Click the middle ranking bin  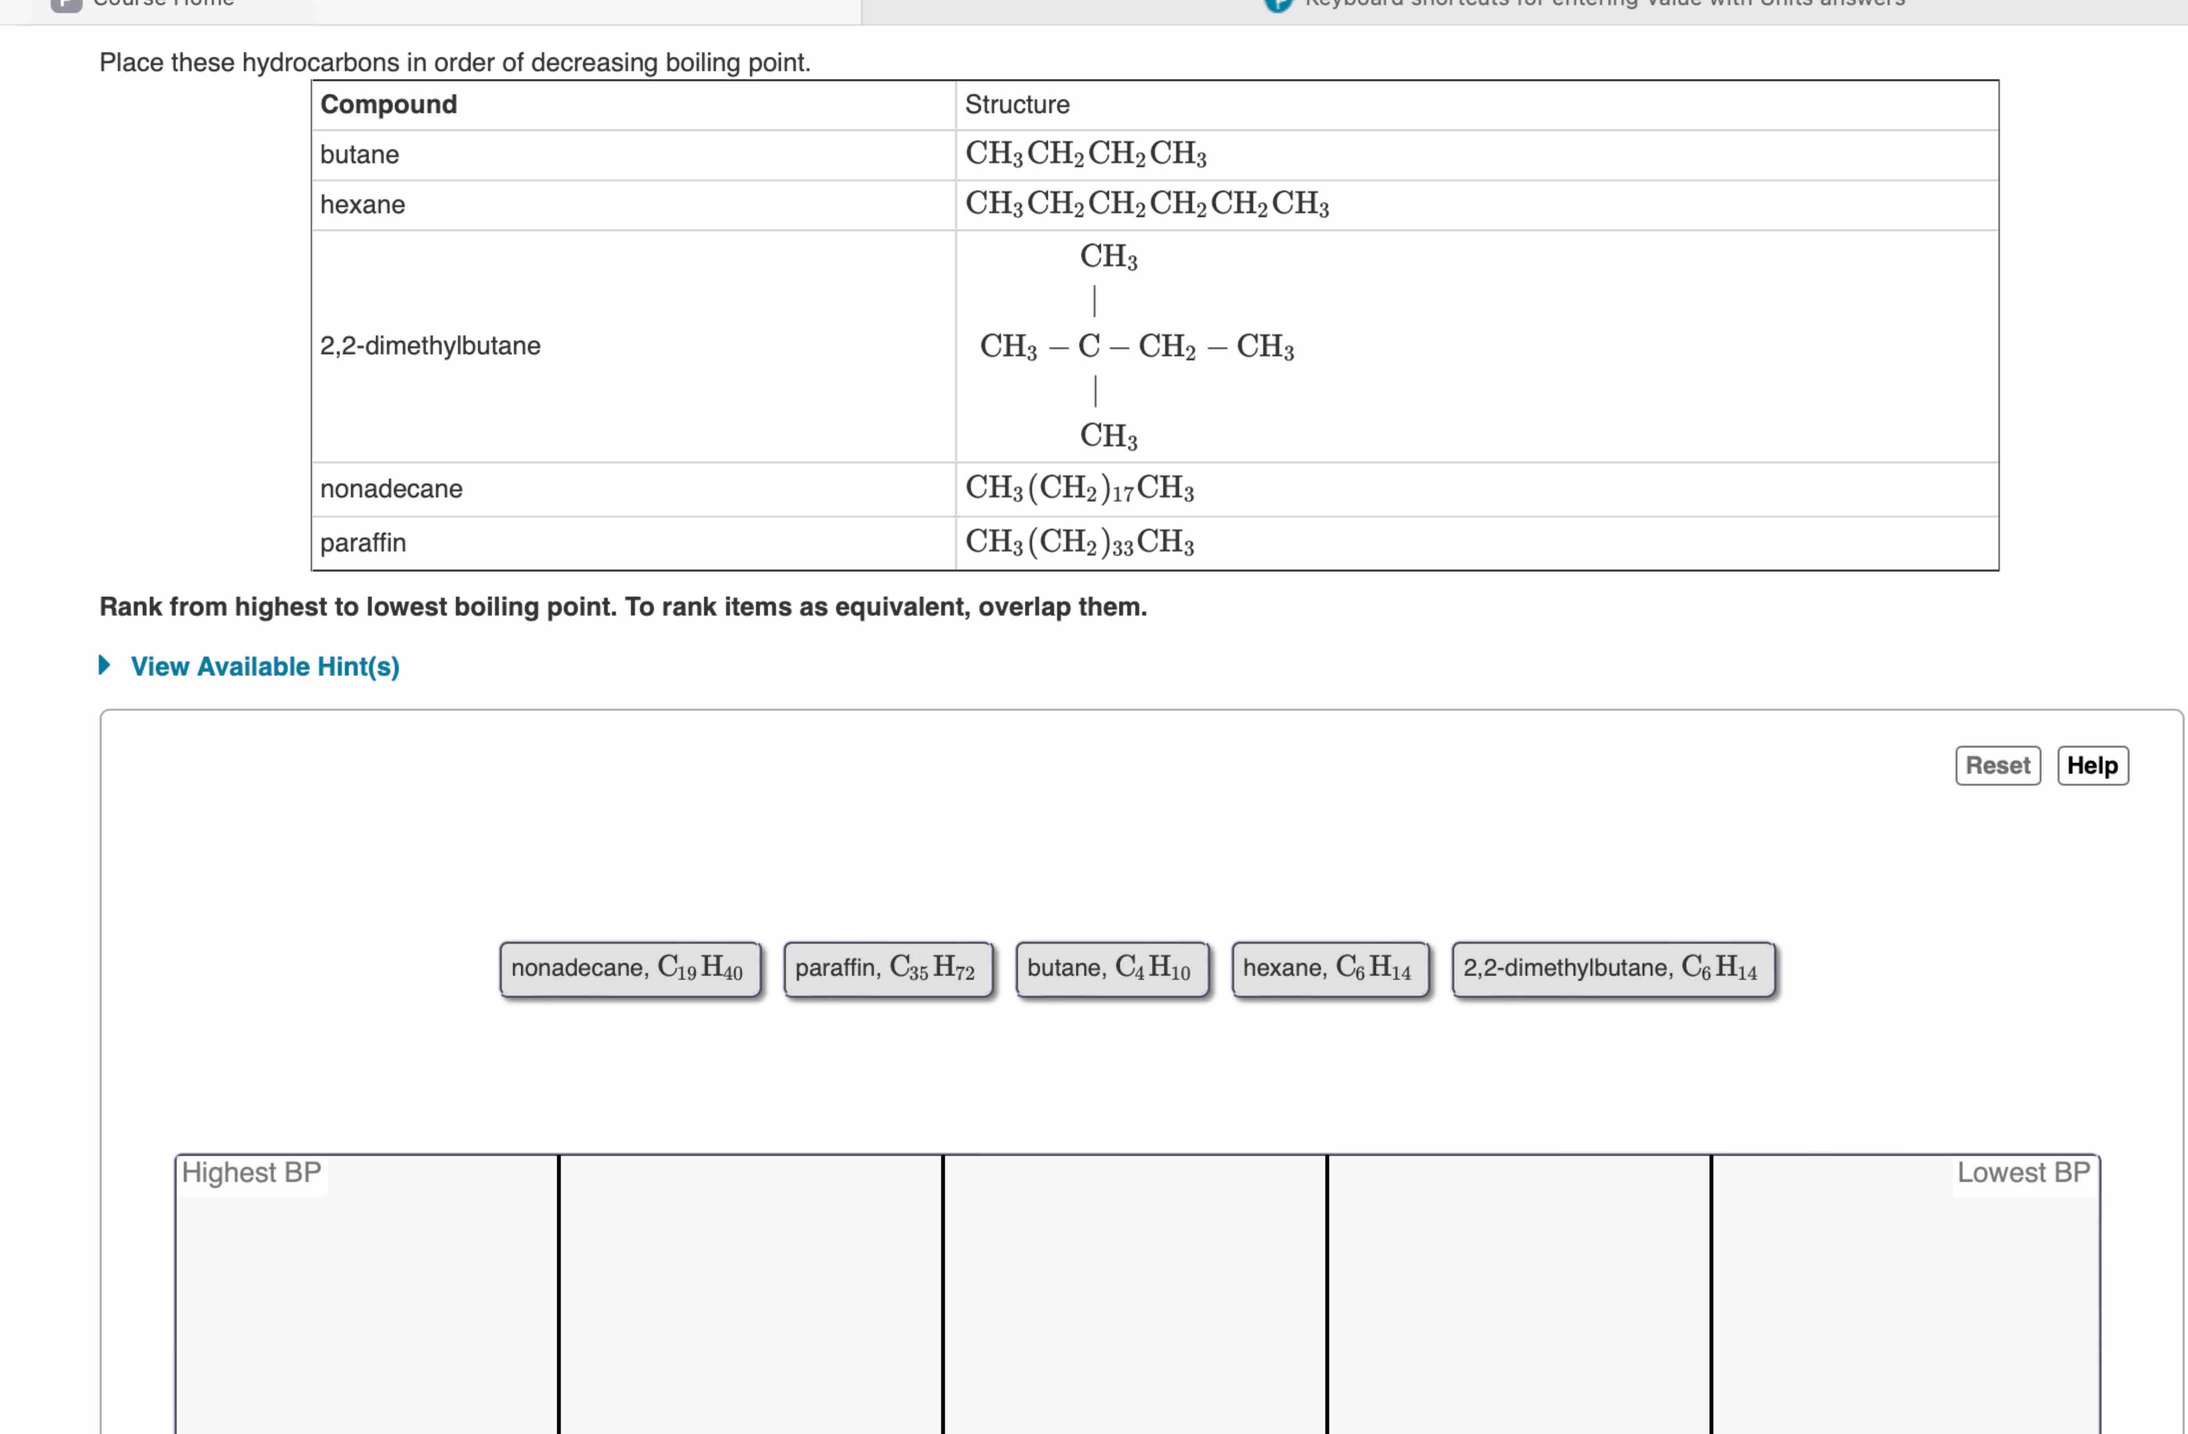coord(1135,1288)
